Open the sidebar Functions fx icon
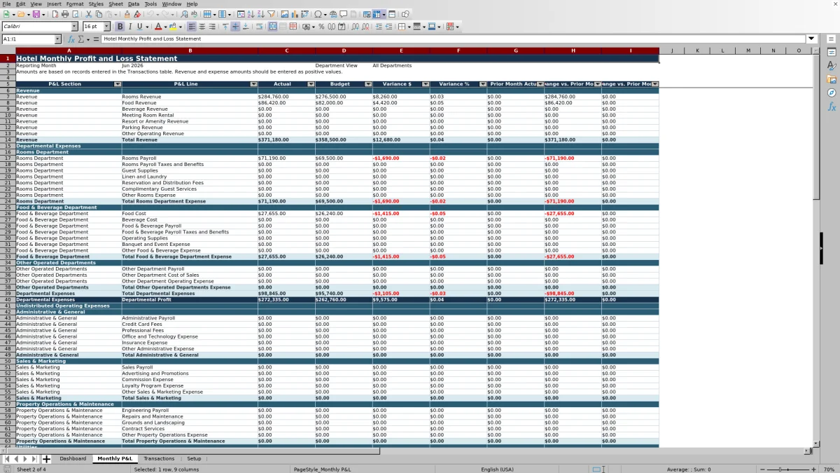The width and height of the screenshot is (840, 473). [832, 107]
